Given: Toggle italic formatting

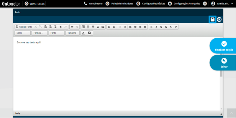Looking at the screenshot, I should pos(156,27).
